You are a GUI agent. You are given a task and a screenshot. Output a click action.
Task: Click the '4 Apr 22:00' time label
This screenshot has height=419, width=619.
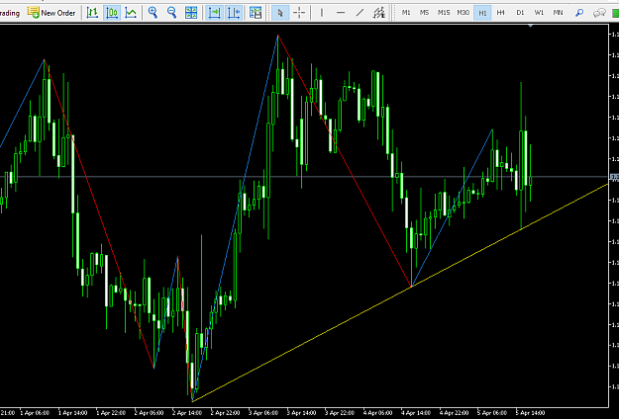(454, 413)
